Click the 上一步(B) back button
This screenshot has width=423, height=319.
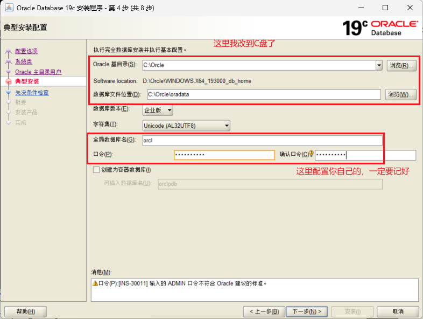[x=264, y=311]
